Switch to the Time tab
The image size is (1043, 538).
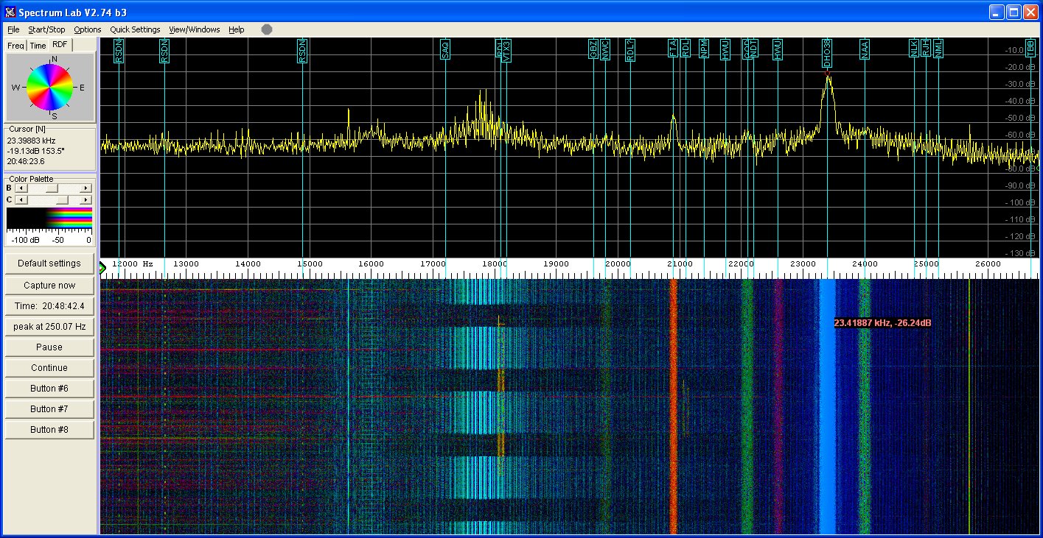pos(38,46)
